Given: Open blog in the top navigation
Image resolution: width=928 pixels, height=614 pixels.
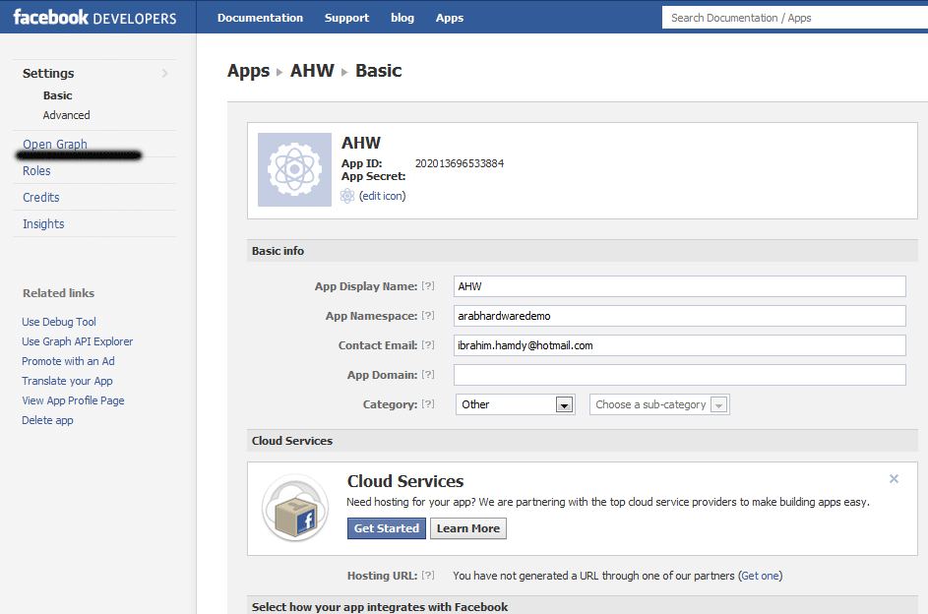Looking at the screenshot, I should point(402,18).
